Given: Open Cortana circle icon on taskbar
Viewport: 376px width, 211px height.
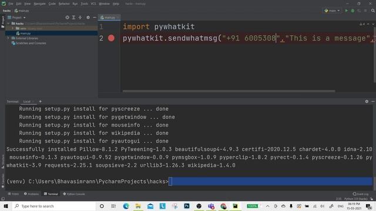Looking at the screenshot, I should tap(102, 206).
